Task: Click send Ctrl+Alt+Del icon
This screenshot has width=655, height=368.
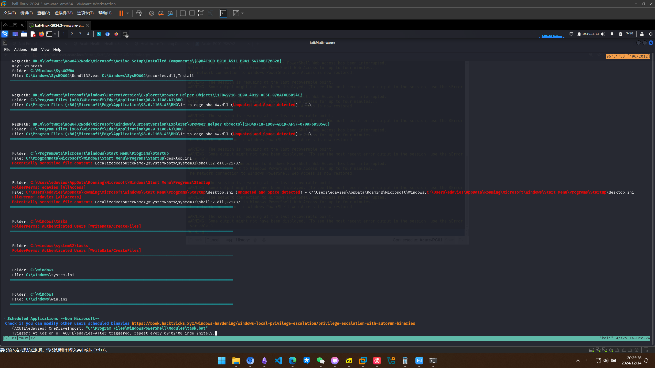Action: [x=139, y=13]
